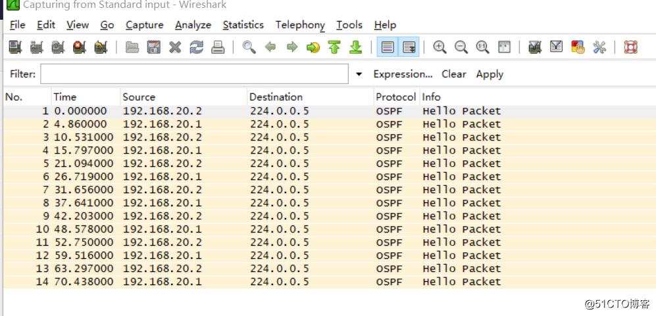This screenshot has width=656, height=316.
Task: Open the Edit menu
Action: 46,25
